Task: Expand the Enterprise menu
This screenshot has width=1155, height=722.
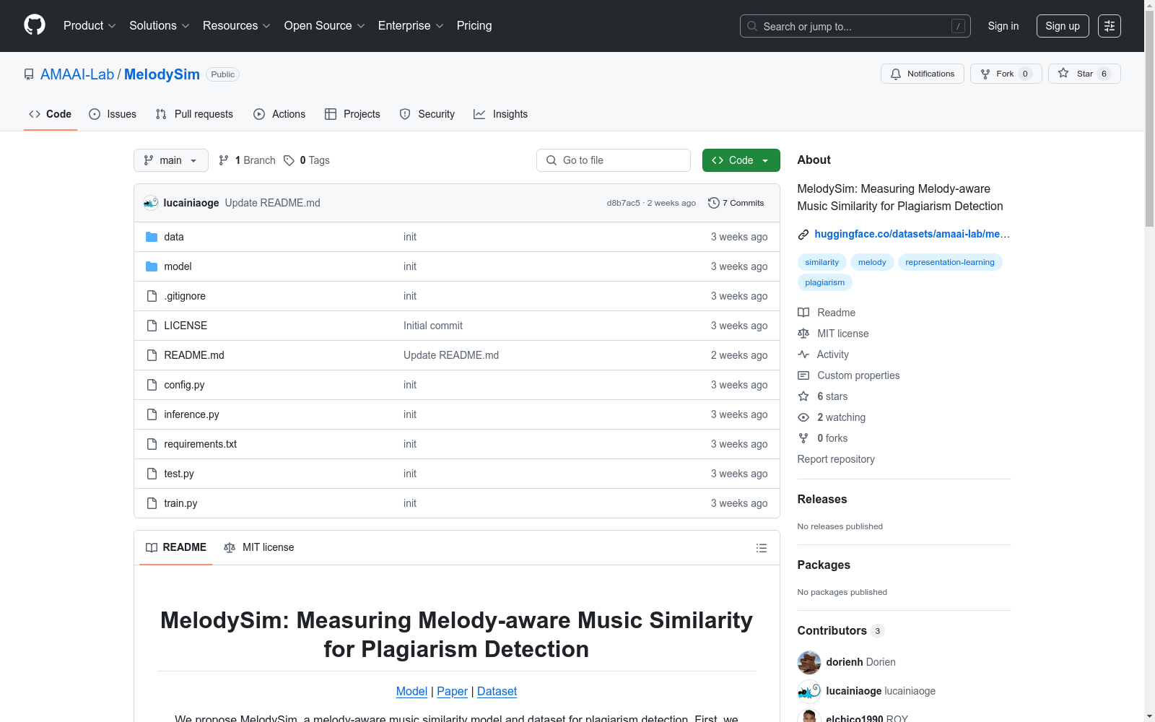Action: coord(411,26)
